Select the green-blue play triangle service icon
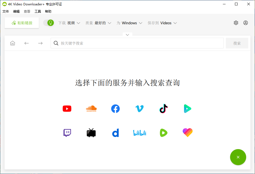 187,109
